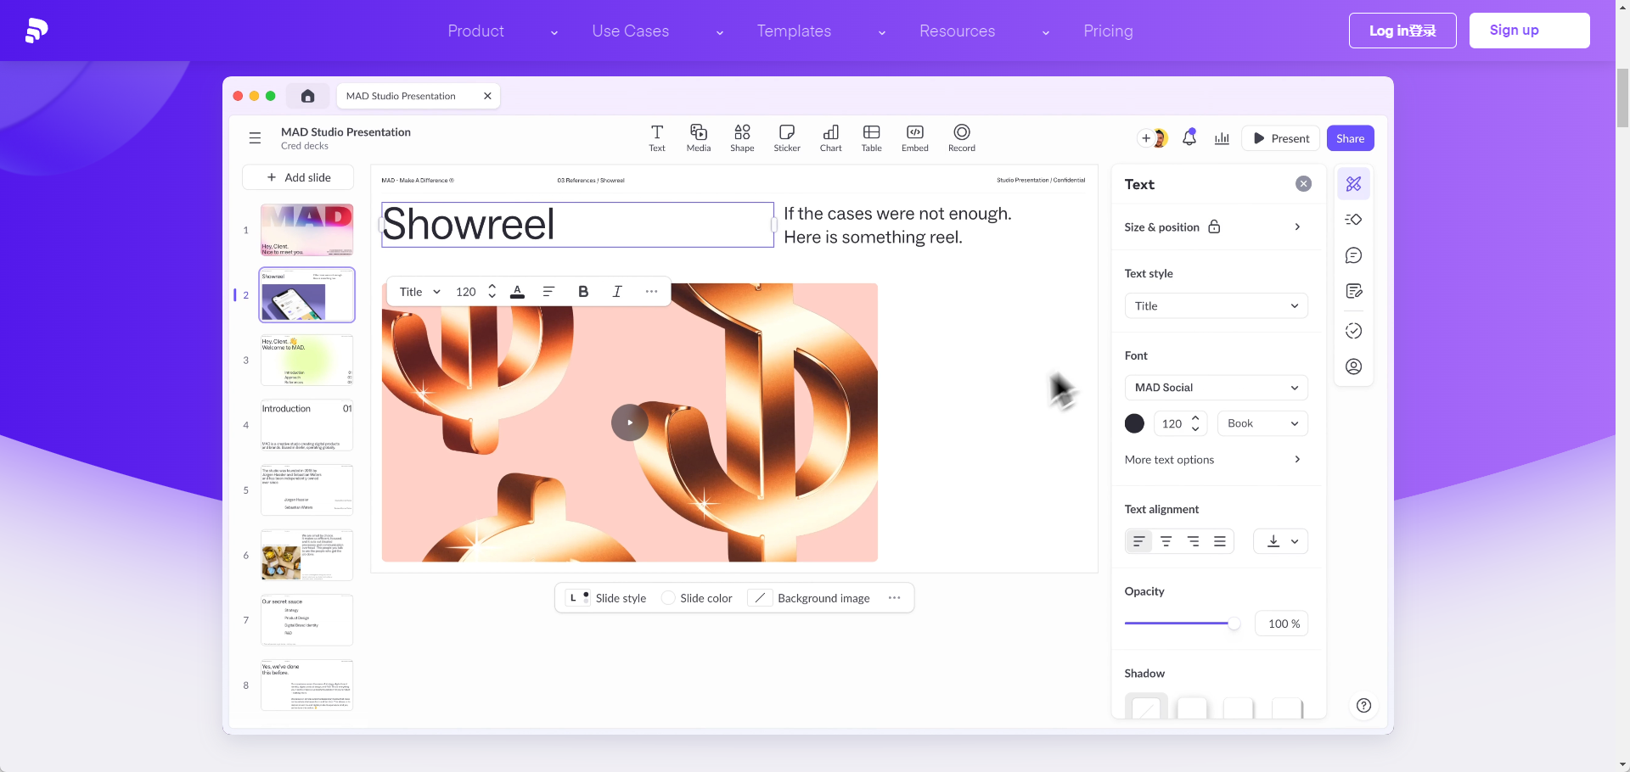Select the design tools icon in right rail

coord(1354,184)
